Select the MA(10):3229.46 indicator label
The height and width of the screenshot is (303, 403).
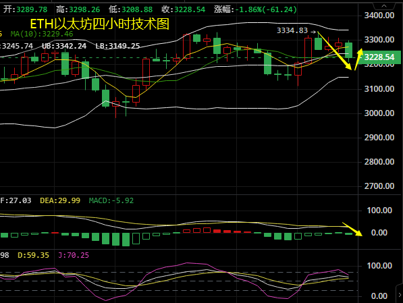42,34
